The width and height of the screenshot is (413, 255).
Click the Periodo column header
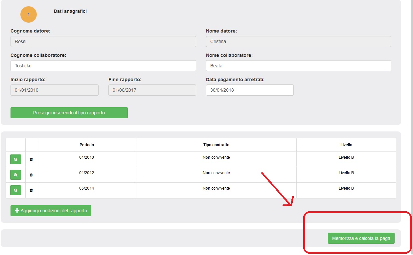tap(87, 145)
